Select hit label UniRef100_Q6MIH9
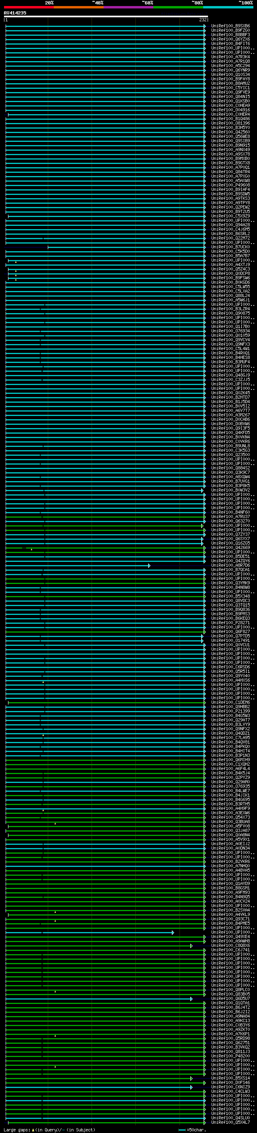This screenshot has height=1133, width=257. click(x=230, y=760)
